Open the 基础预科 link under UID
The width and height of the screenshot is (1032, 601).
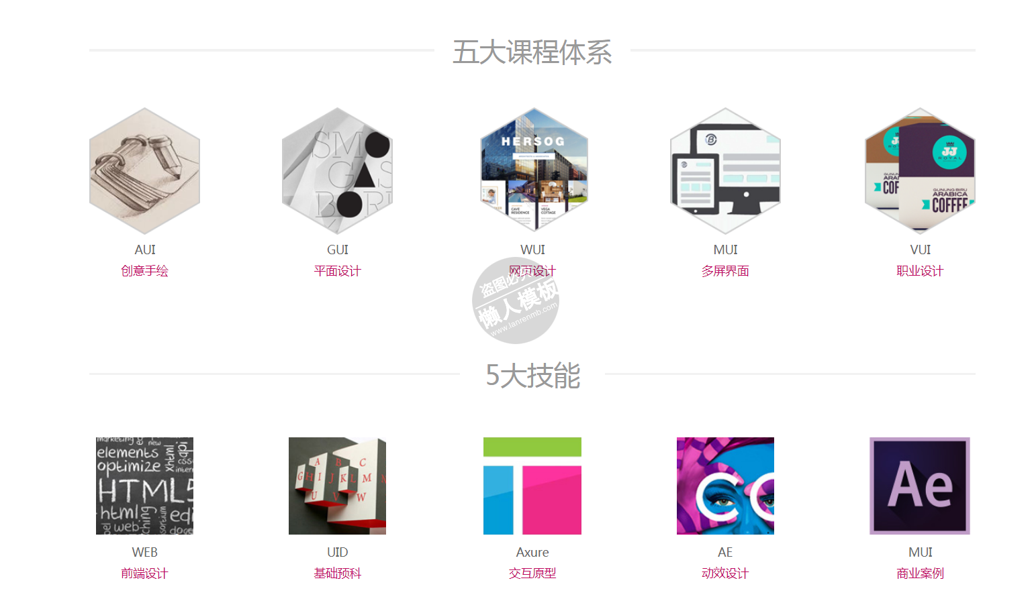[337, 573]
